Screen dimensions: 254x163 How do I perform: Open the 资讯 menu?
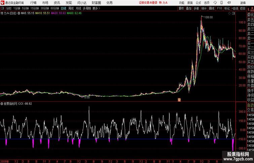(x=57, y=3)
